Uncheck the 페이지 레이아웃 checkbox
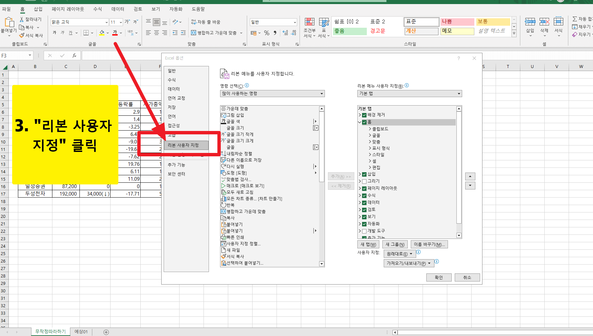 click(x=364, y=188)
